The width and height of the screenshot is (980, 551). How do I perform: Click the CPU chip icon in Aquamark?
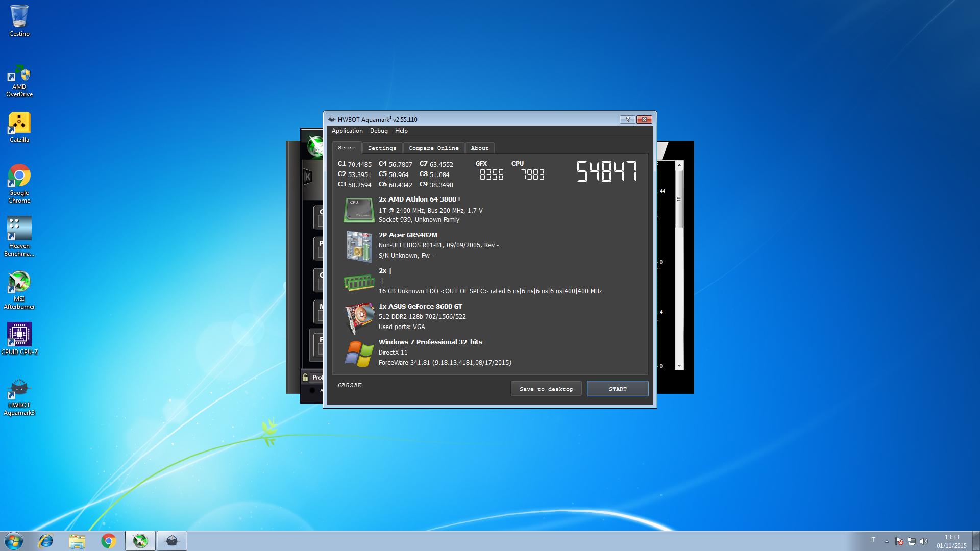(x=359, y=210)
